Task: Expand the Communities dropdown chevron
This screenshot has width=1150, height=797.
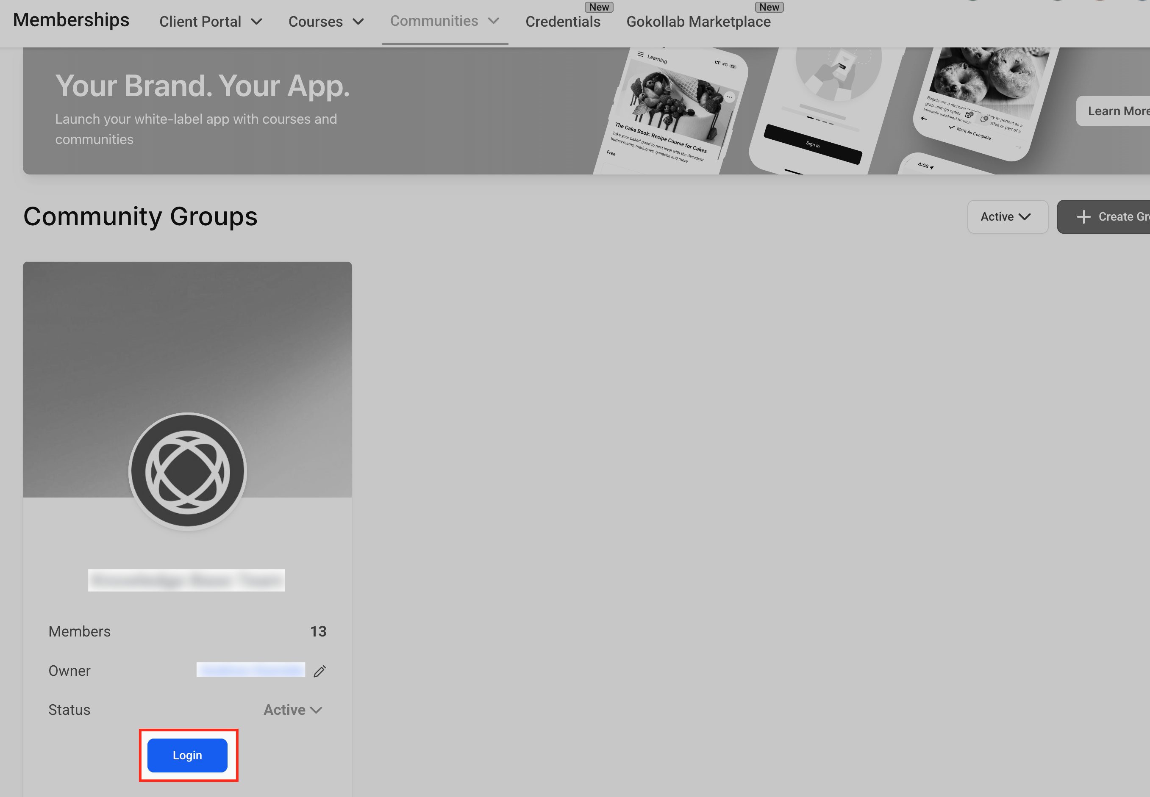Action: coord(494,21)
